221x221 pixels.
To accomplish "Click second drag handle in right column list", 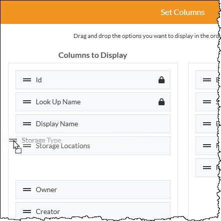I will coord(207,102).
